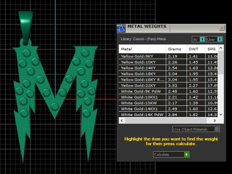Image resolution: width=232 pixels, height=174 pixels.
Task: Click the horizontal scrollbar left arrow
Action: [122, 120]
